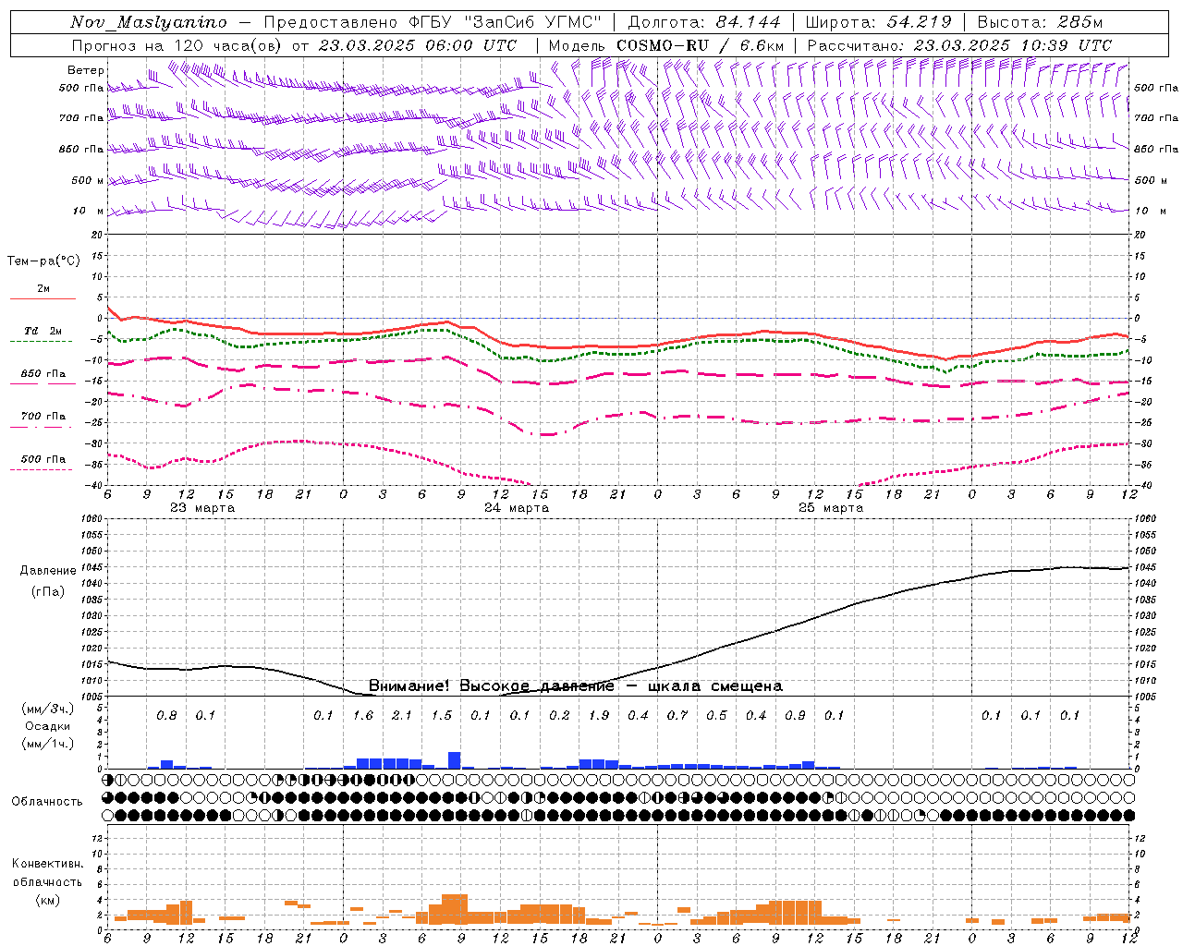Screen dimensions: 1183x946
Task: Click the (мм/3ч.) precipitation unit label
Action: click(x=48, y=709)
